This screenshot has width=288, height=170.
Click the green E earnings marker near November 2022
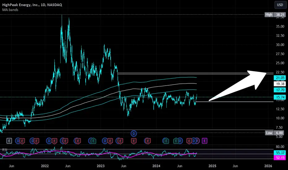(93, 141)
